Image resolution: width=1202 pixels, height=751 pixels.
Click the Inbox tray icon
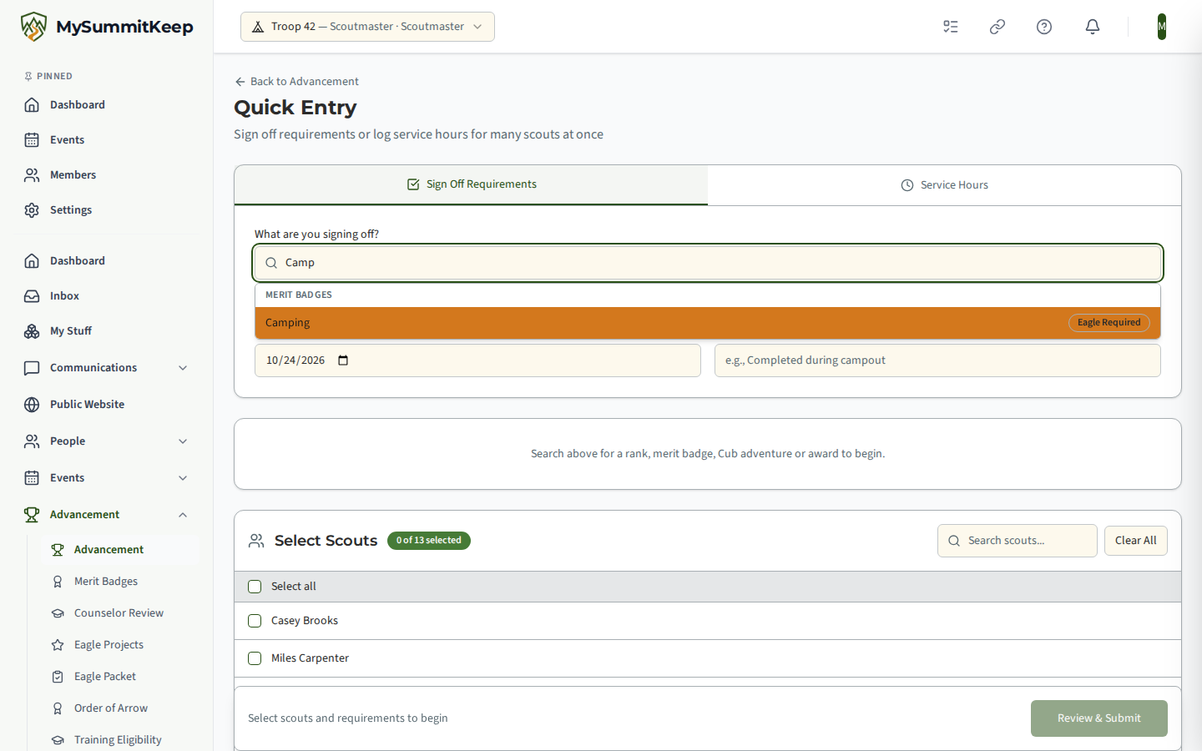pyautogui.click(x=32, y=296)
